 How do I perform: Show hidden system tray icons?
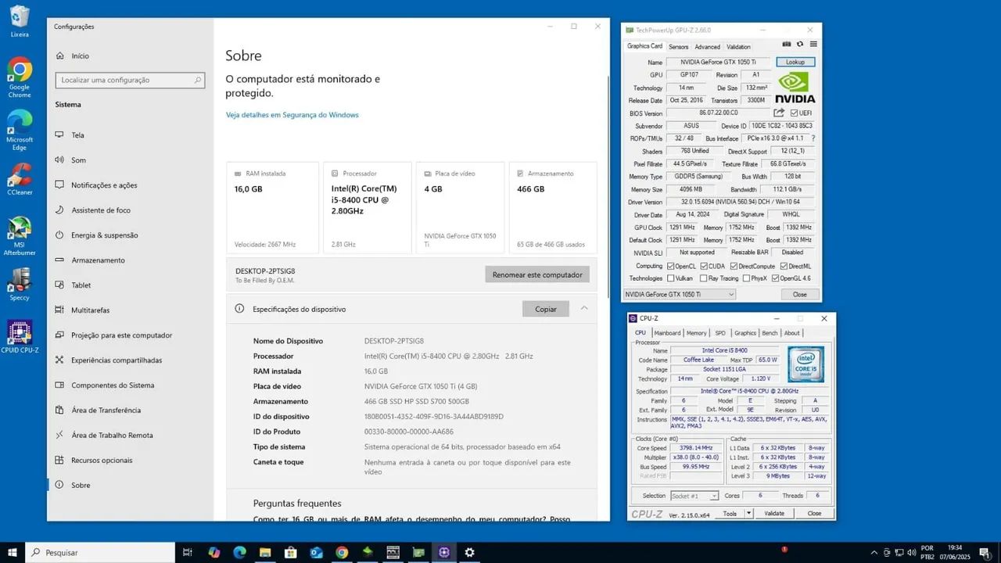(874, 553)
